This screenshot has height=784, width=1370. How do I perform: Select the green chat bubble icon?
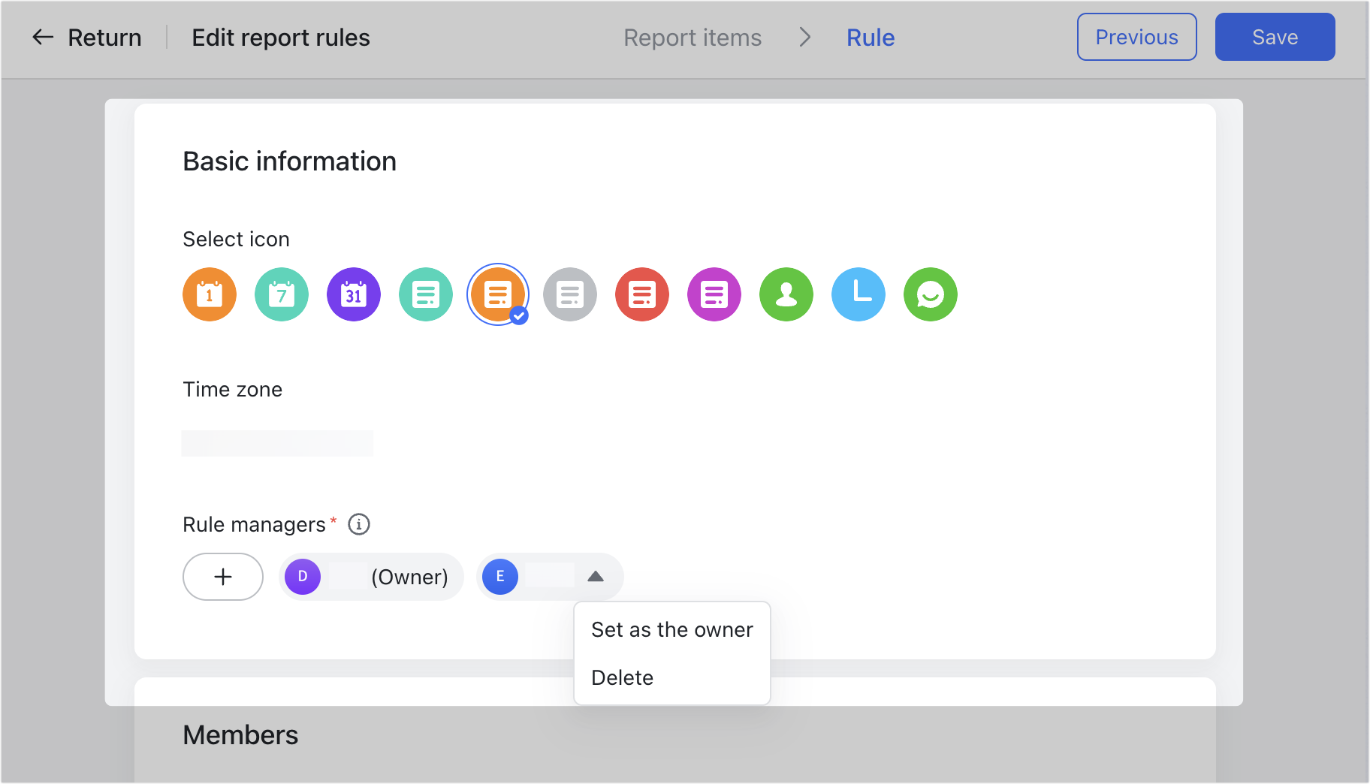930,294
